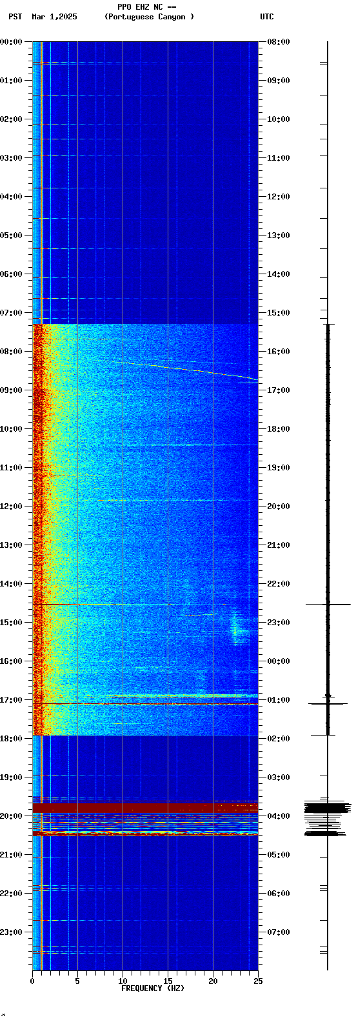
Task: Click the UTC time label '07:00'
Action: tap(279, 932)
